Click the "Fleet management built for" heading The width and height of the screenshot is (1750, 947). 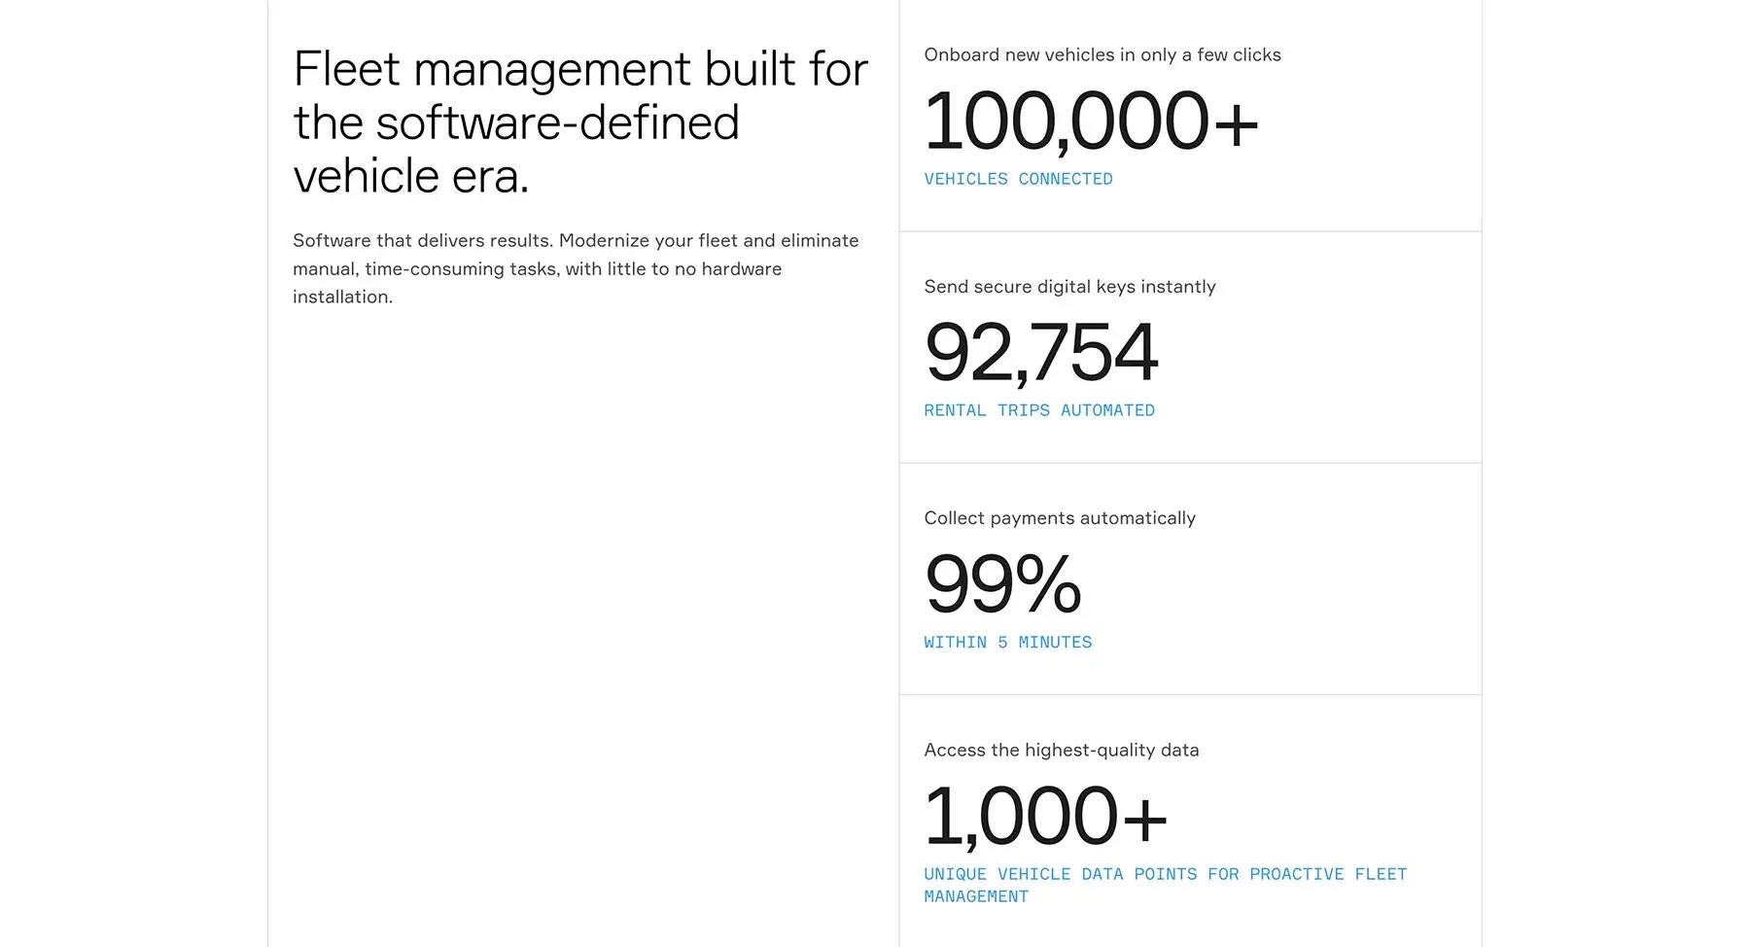tap(579, 70)
